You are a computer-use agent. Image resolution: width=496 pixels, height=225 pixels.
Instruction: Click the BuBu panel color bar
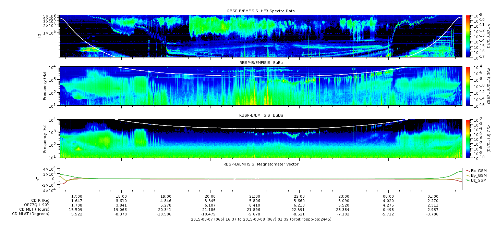coord(468,138)
